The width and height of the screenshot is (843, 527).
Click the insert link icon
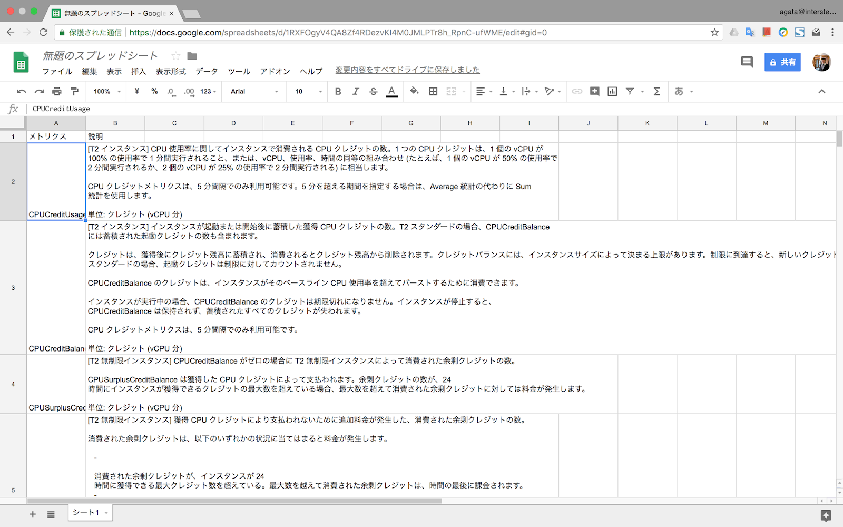577,92
